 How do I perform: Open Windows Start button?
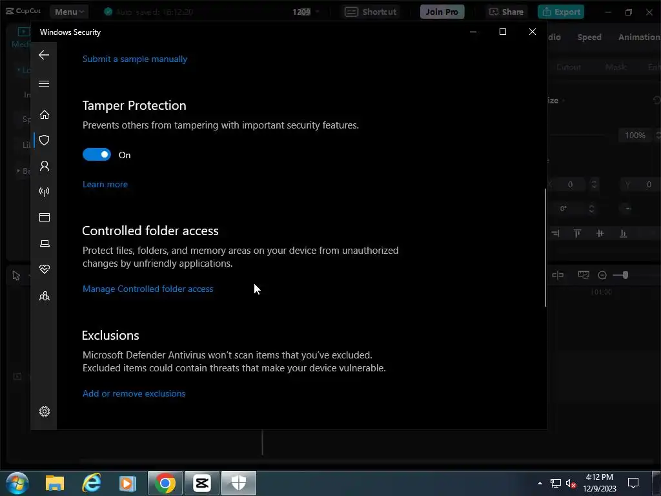(17, 483)
